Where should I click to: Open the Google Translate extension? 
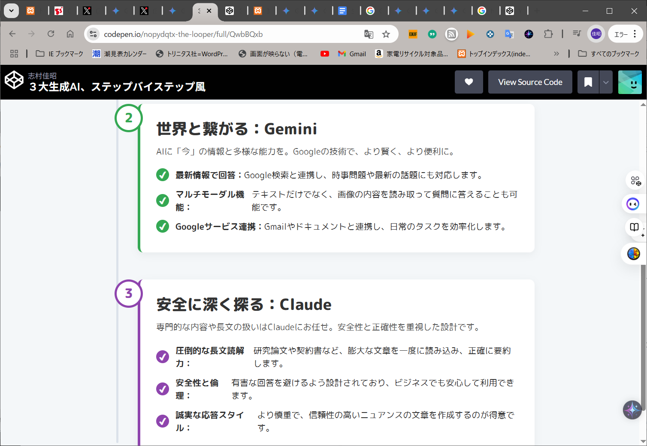pyautogui.click(x=509, y=34)
